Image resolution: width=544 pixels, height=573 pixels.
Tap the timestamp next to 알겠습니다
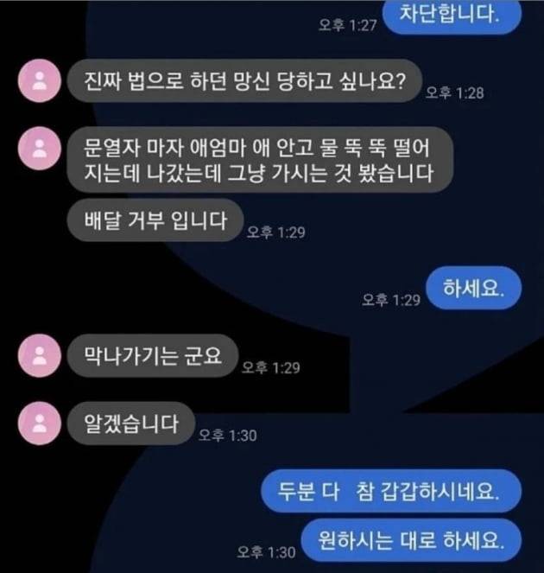[x=228, y=436]
